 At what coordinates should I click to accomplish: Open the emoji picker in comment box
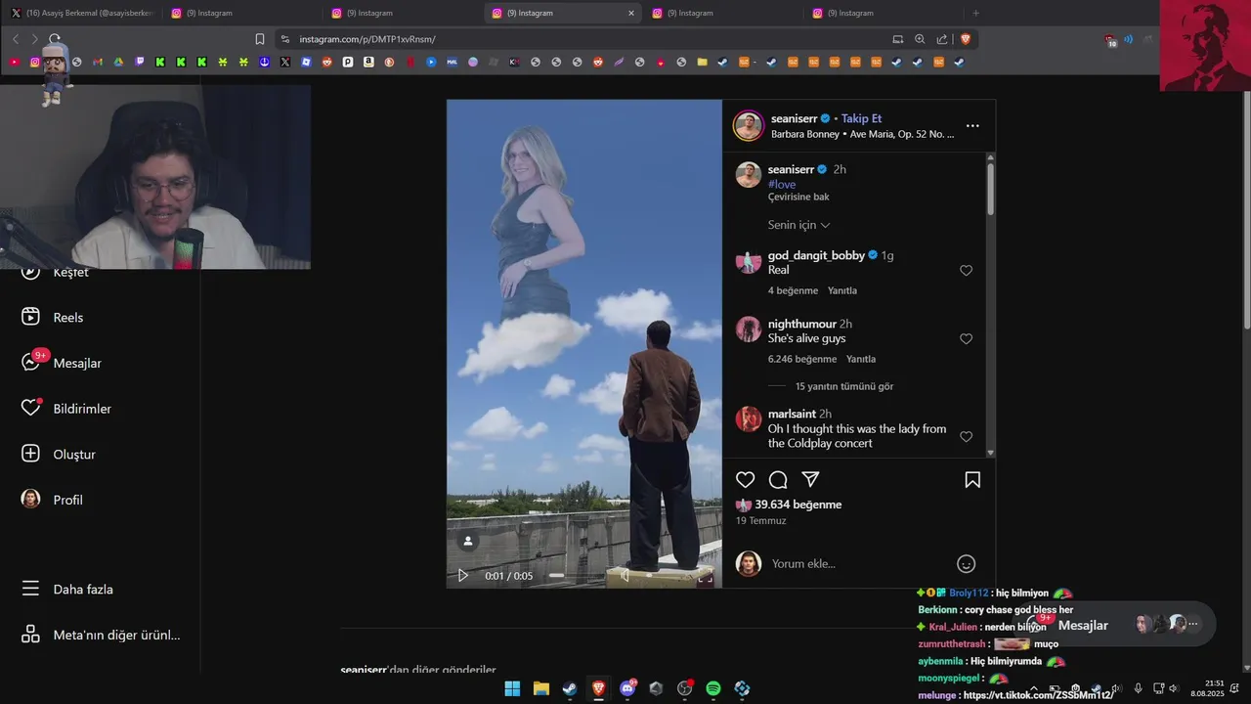[x=966, y=563]
